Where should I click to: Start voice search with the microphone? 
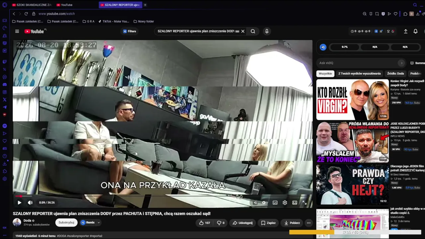[267, 31]
